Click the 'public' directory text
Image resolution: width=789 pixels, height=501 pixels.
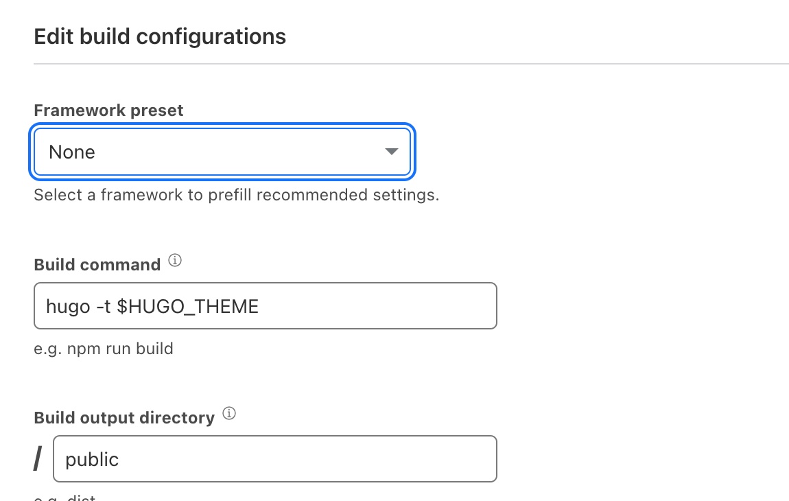(x=92, y=459)
